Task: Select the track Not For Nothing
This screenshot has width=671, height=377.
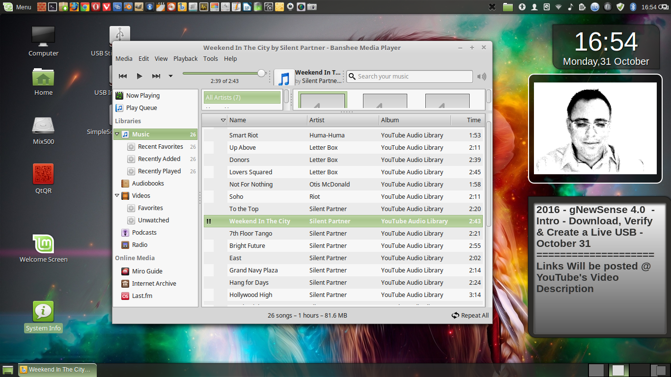Action: (x=343, y=185)
